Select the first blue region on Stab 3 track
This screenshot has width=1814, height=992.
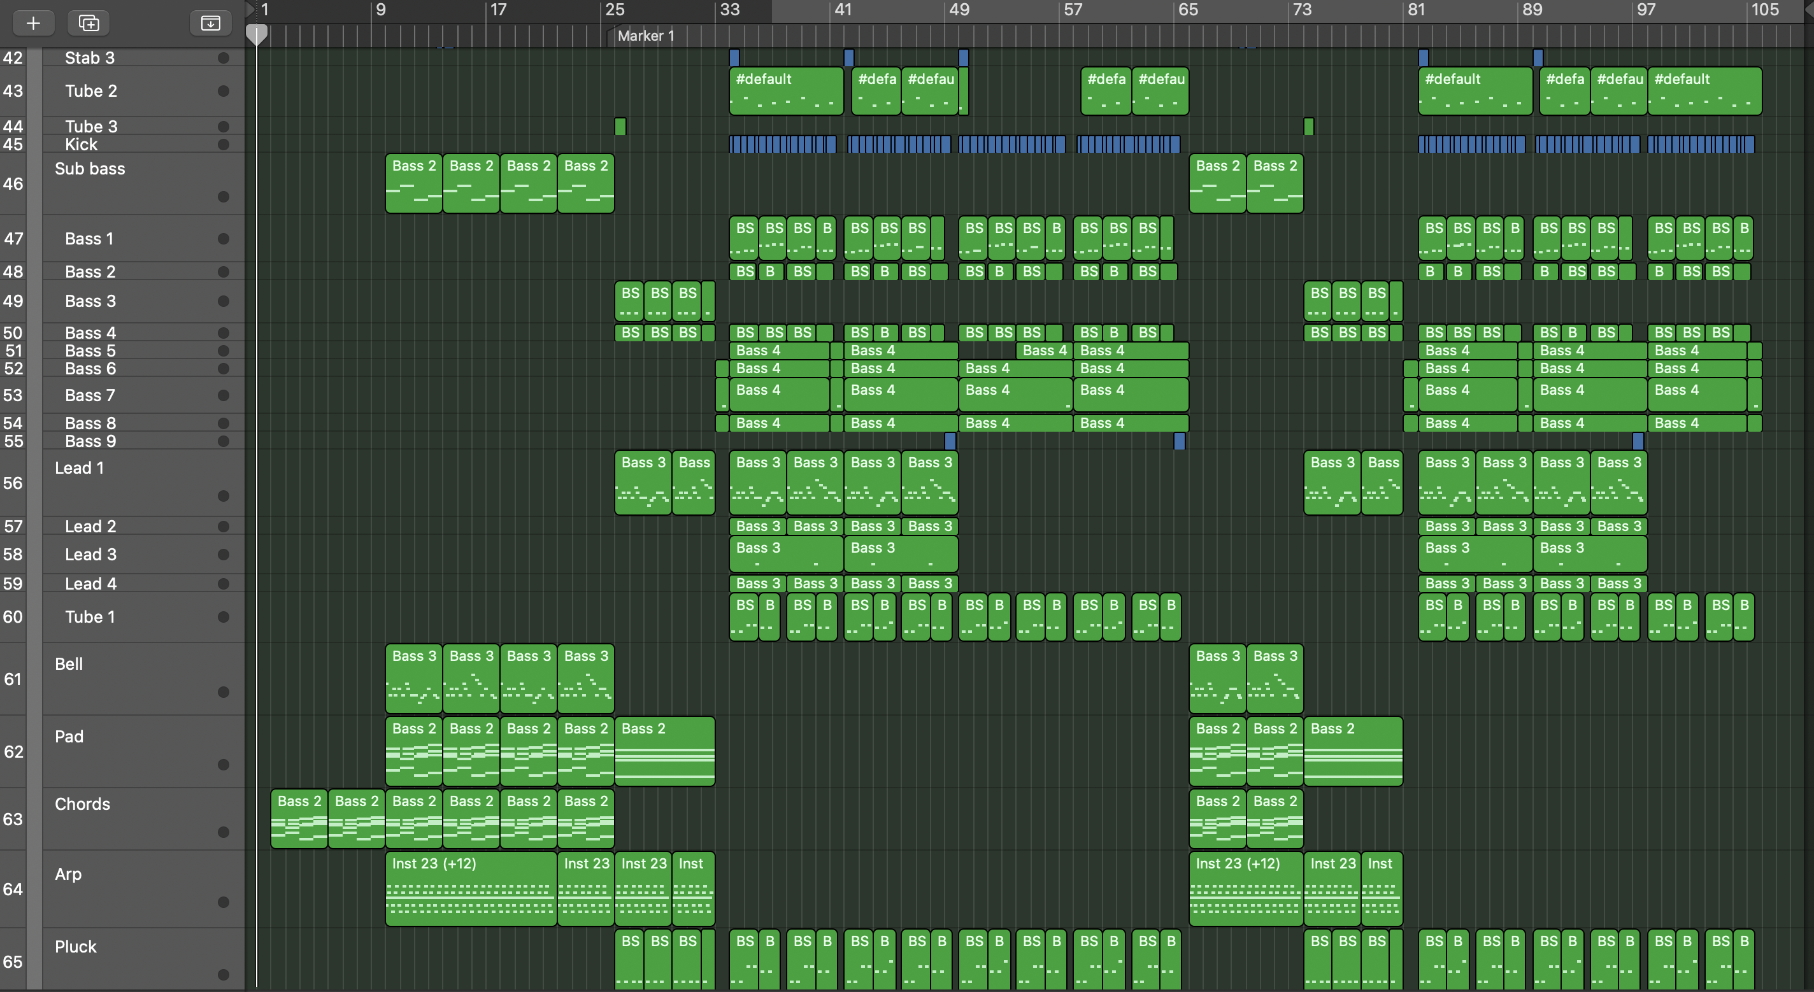[734, 58]
